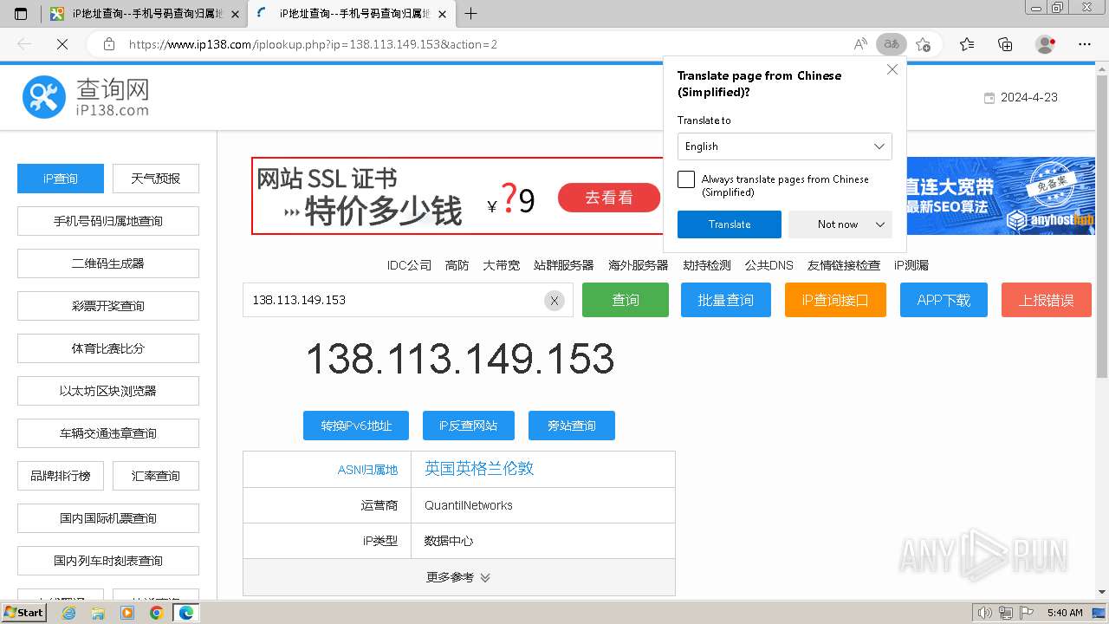Open Chrome from the taskbar

click(x=156, y=613)
